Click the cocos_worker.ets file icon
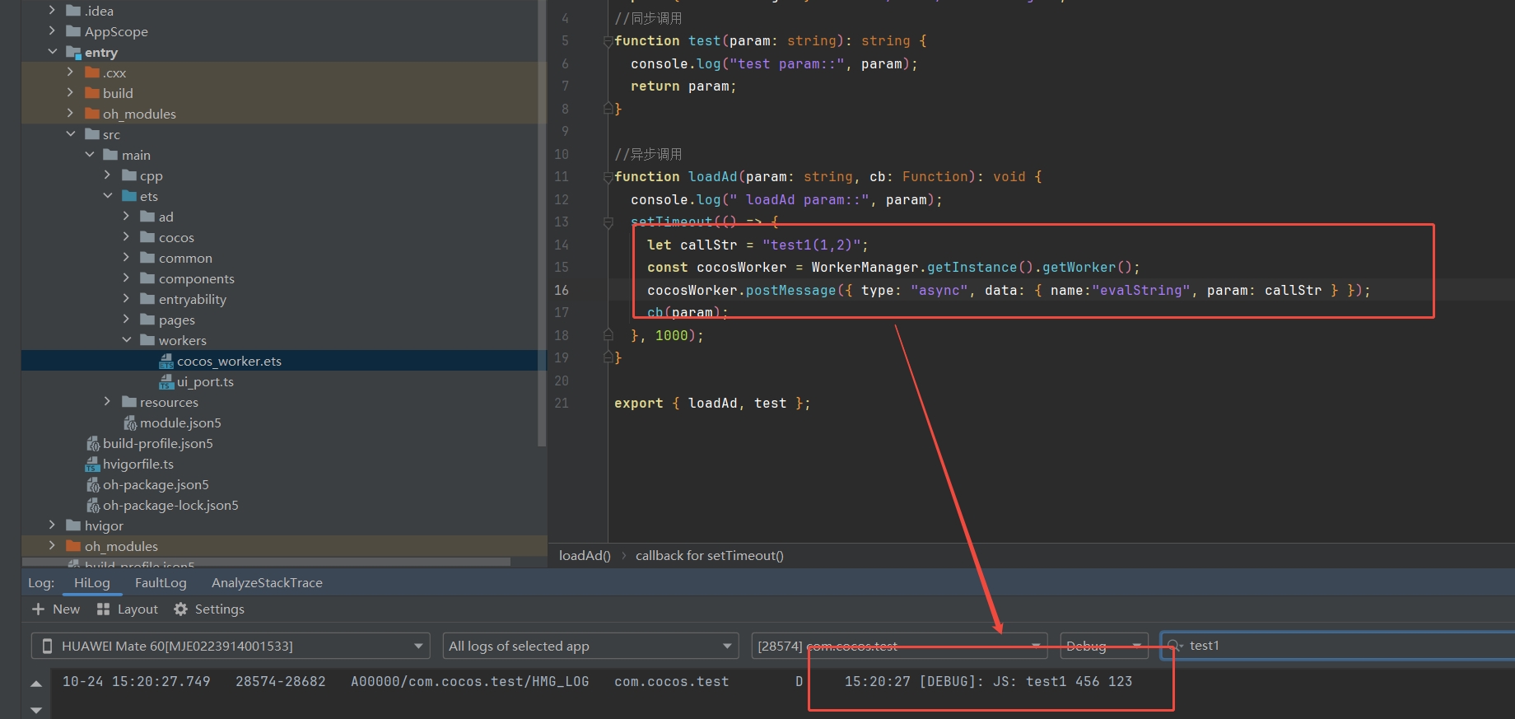Viewport: 1515px width, 719px height. pyautogui.click(x=166, y=361)
